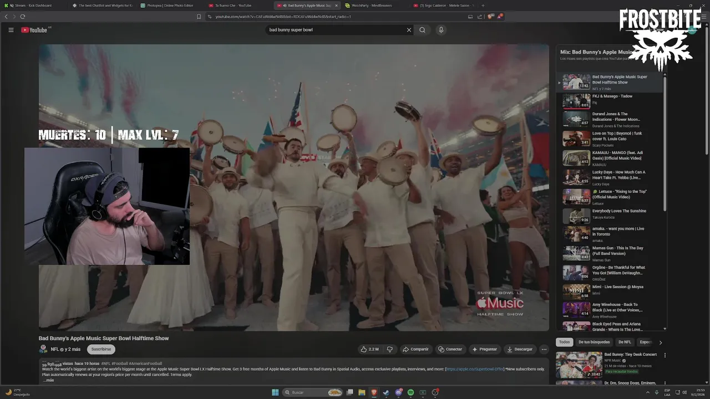Select the De tus búsquedas chip
The height and width of the screenshot is (399, 710).
click(594, 342)
